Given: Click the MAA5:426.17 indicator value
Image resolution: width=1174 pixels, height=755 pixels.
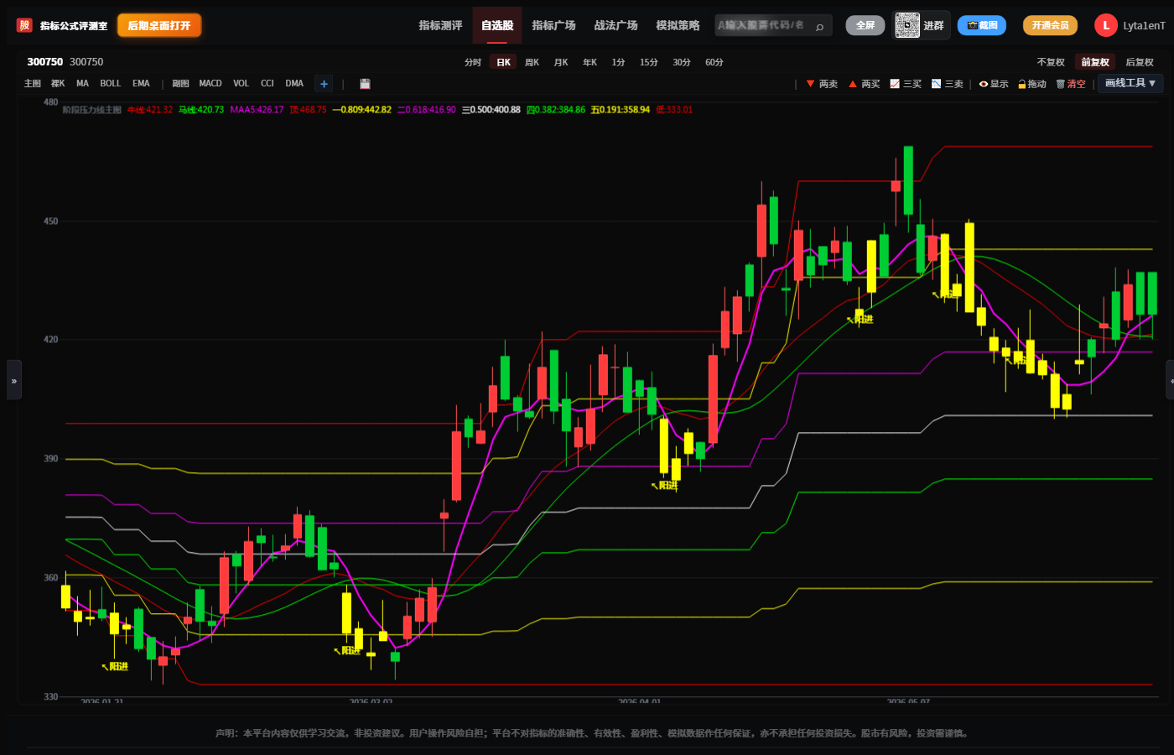Looking at the screenshot, I should pyautogui.click(x=257, y=110).
